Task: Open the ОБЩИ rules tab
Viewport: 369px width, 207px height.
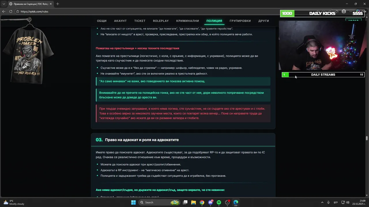Action: [102, 21]
